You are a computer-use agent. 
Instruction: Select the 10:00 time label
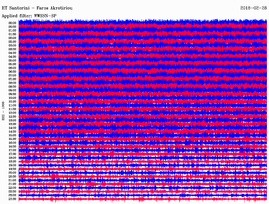pyautogui.click(x=12, y=98)
